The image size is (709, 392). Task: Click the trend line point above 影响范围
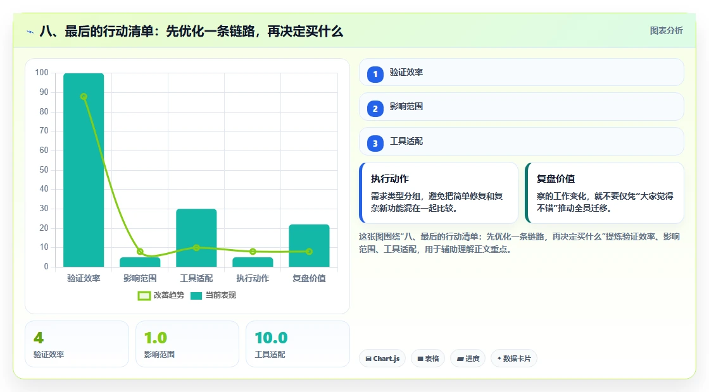[x=140, y=252]
